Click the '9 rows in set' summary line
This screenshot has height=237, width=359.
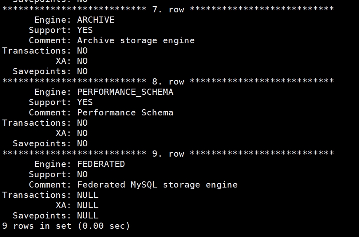pyautogui.click(x=66, y=226)
